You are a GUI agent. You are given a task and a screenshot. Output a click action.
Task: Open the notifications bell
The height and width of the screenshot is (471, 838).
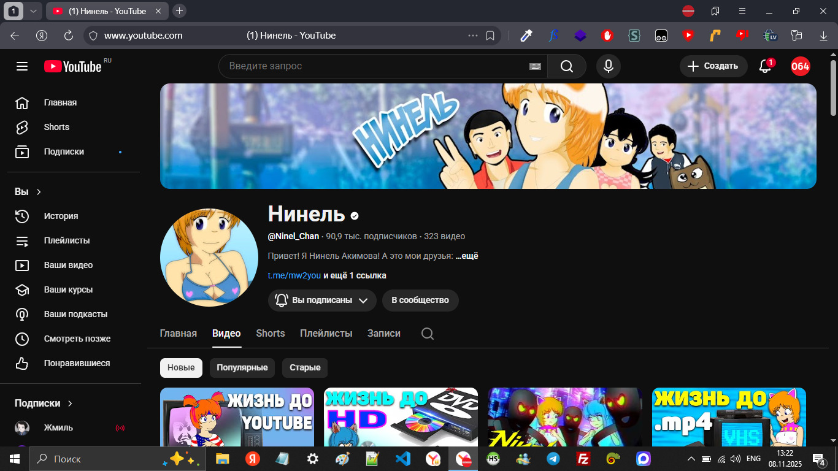click(x=765, y=66)
